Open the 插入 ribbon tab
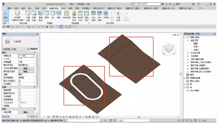The image size is (219, 124). tap(30, 8)
